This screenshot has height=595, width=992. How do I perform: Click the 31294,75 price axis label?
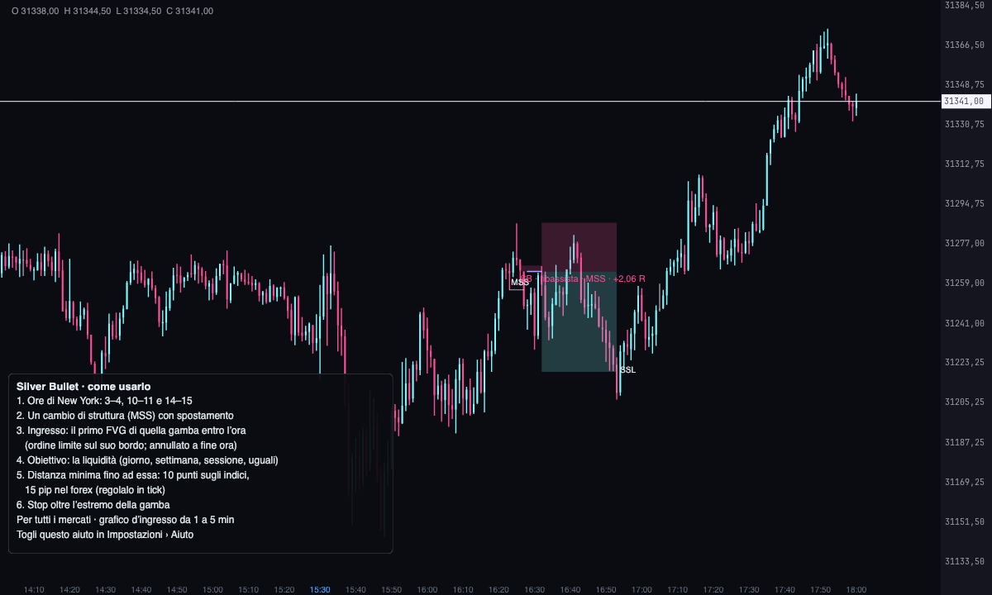pyautogui.click(x=964, y=203)
